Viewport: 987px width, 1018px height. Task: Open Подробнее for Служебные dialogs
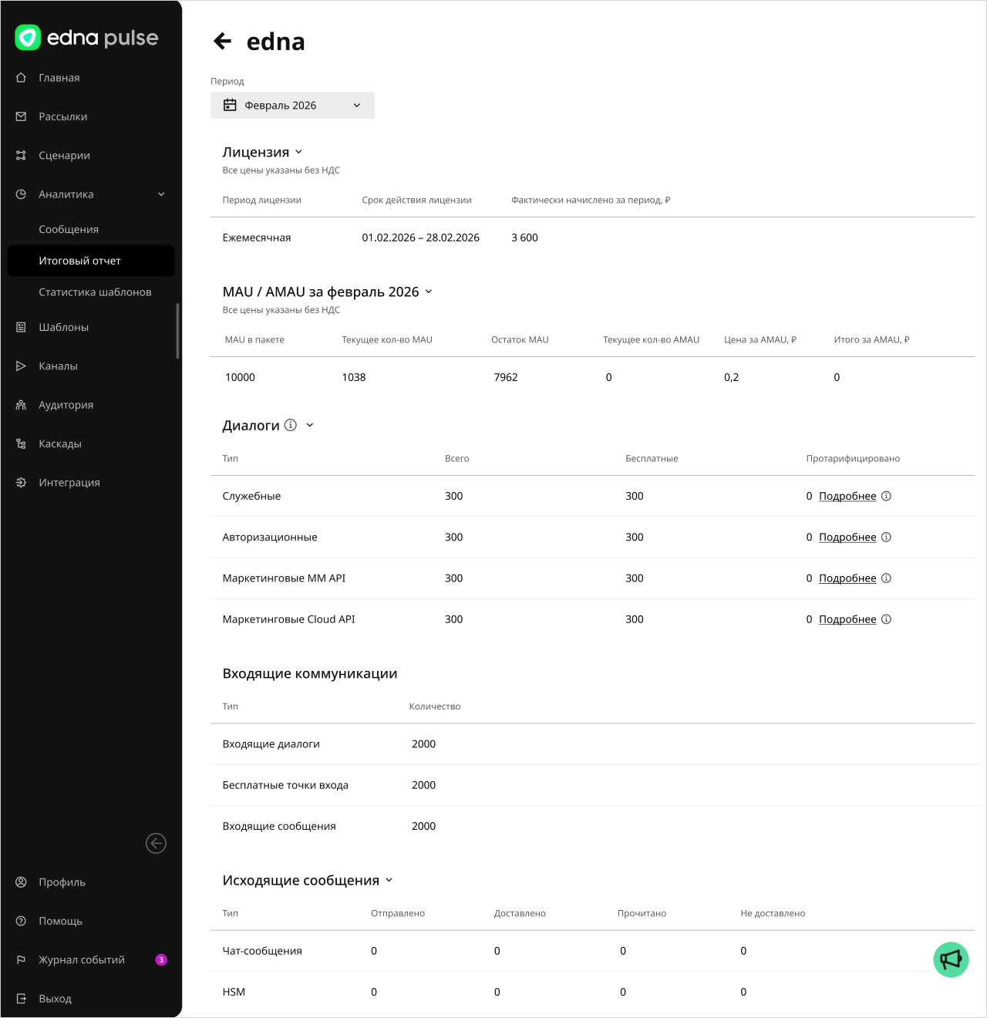[x=847, y=496]
